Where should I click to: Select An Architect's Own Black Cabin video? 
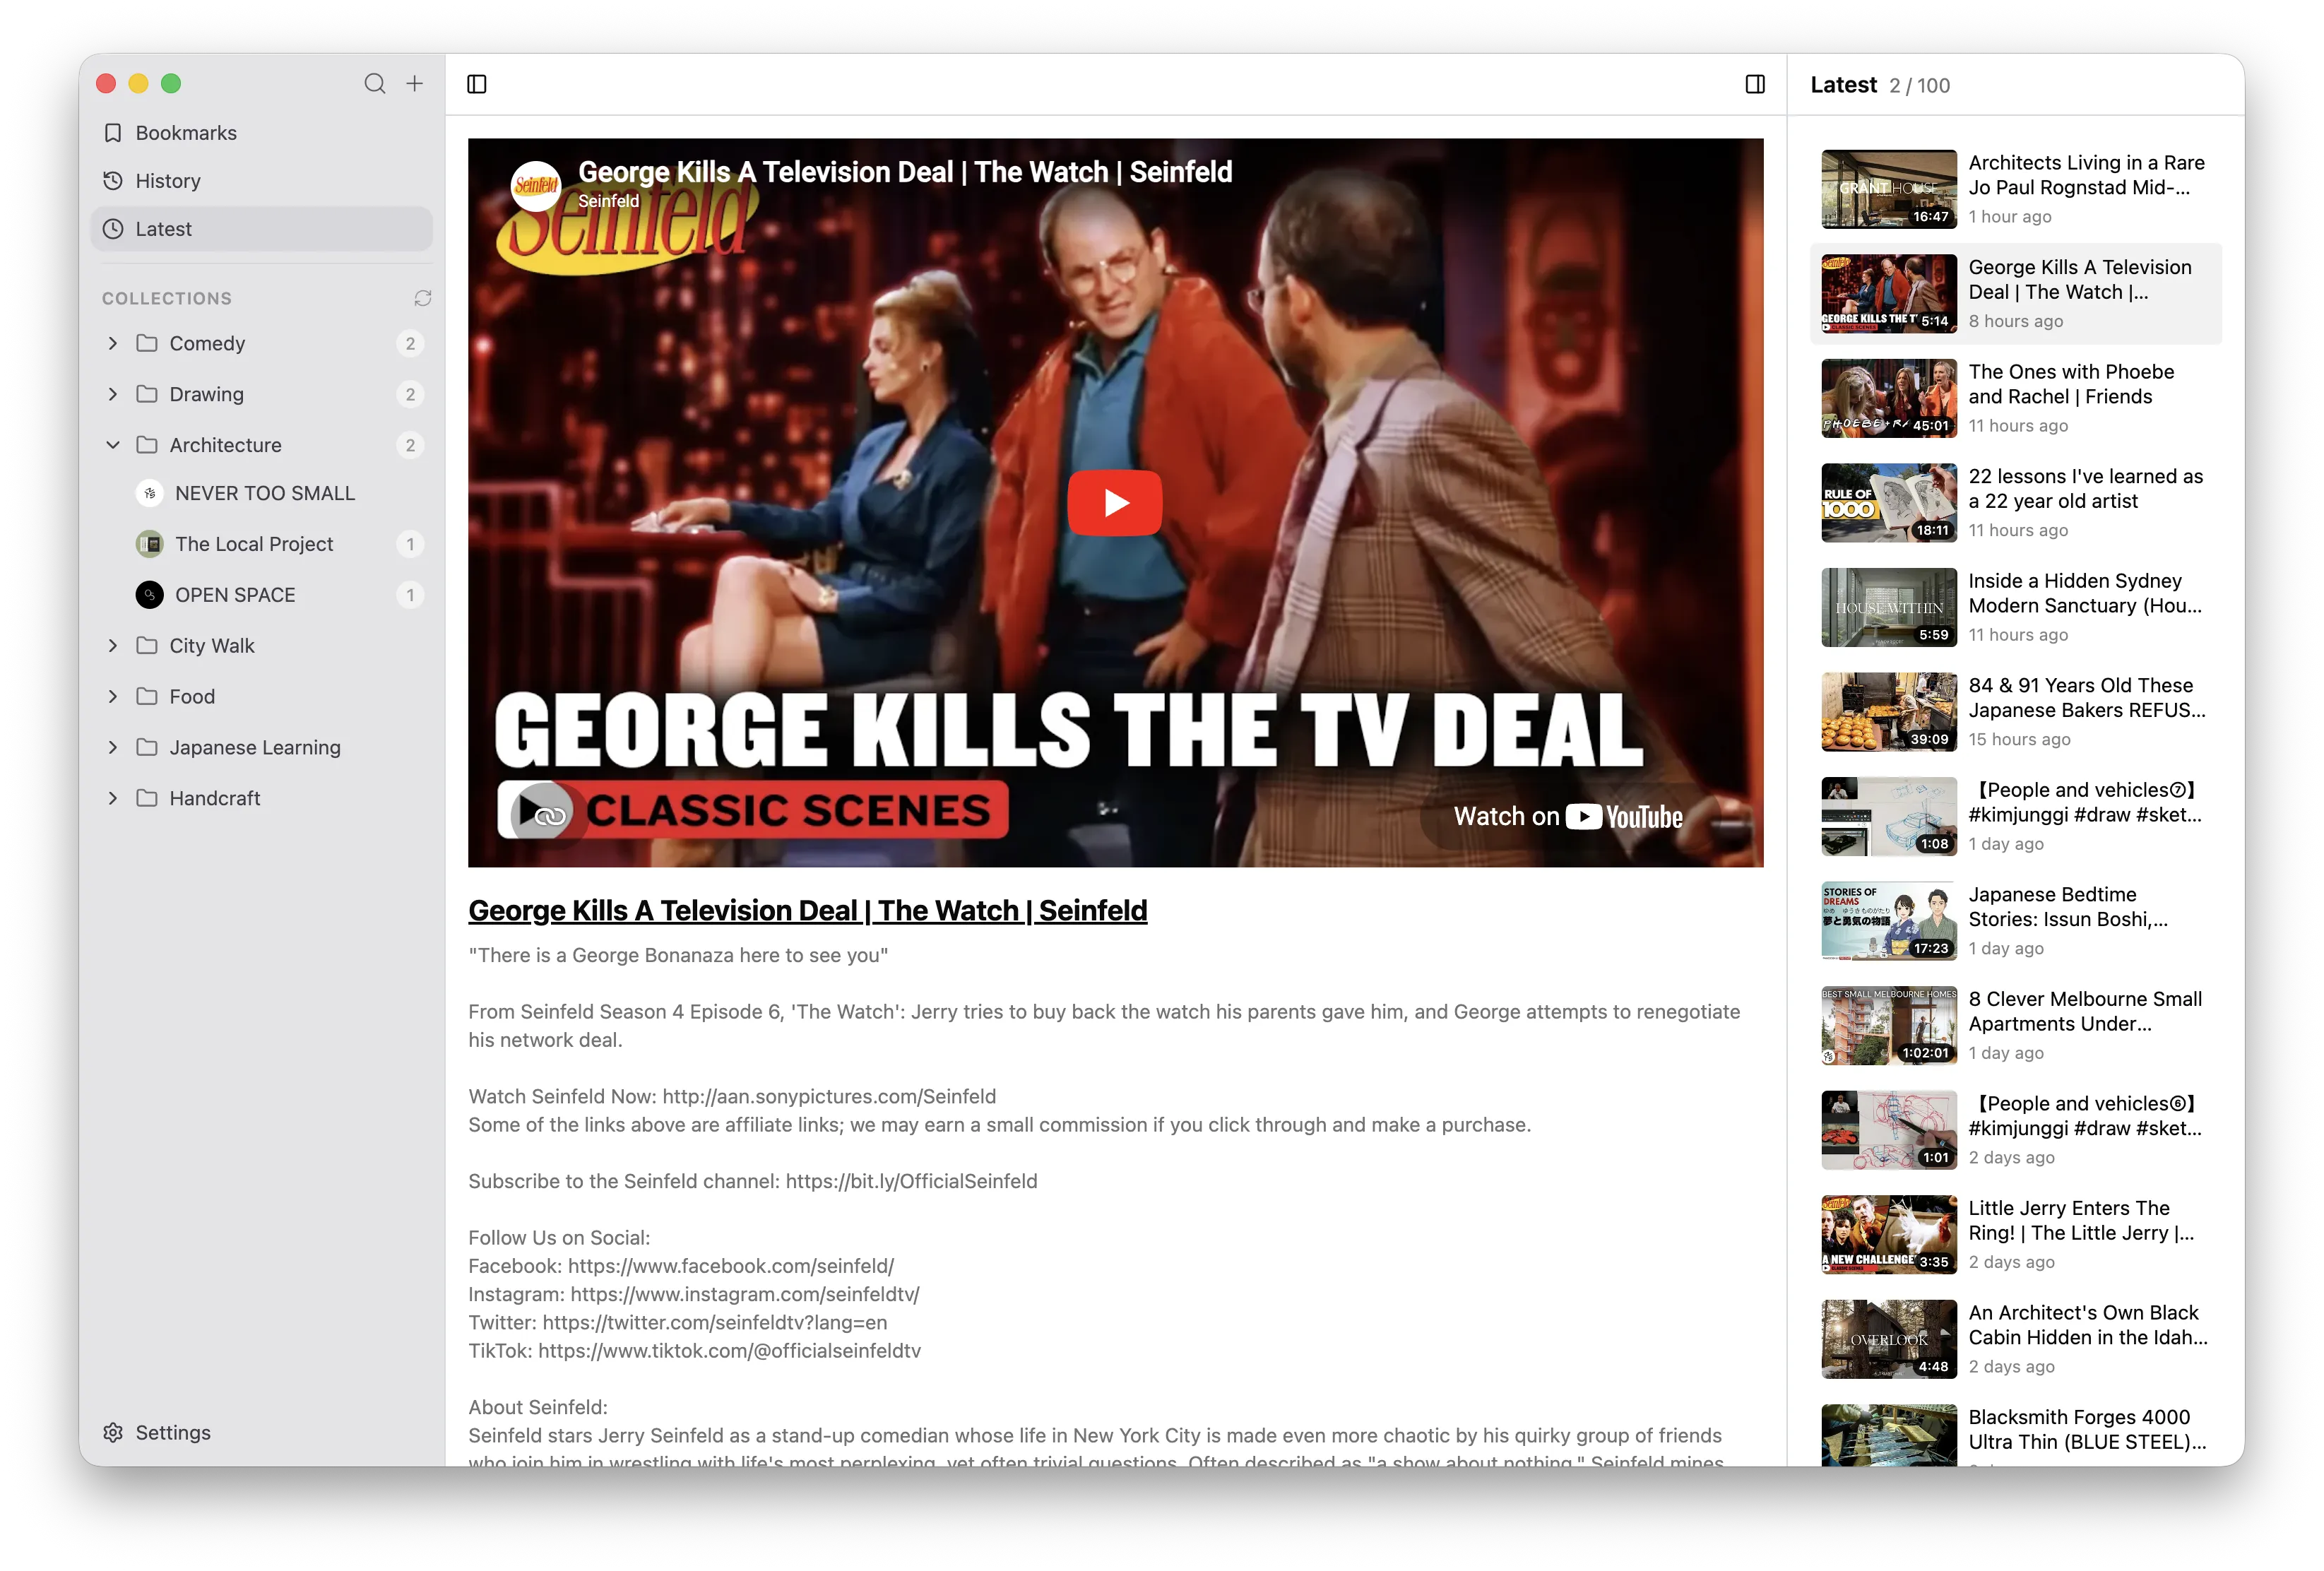(2016, 1339)
